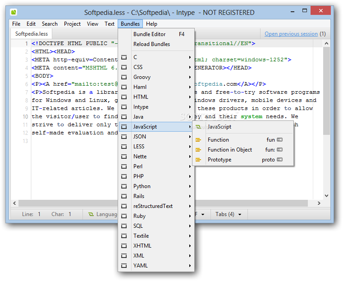Expand the YAML submenu arrow
Viewport: 343px width, 281px height.
pos(190,266)
